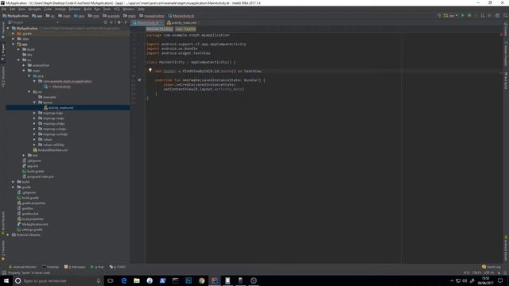This screenshot has height=286, width=509.
Task: Run the app with the green play button
Action: (x=463, y=16)
